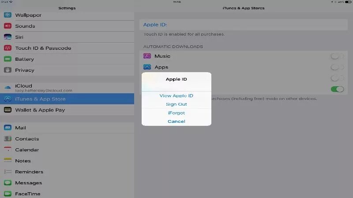The image size is (353, 198).
Task: Open Calendar settings
Action: pyautogui.click(x=67, y=150)
